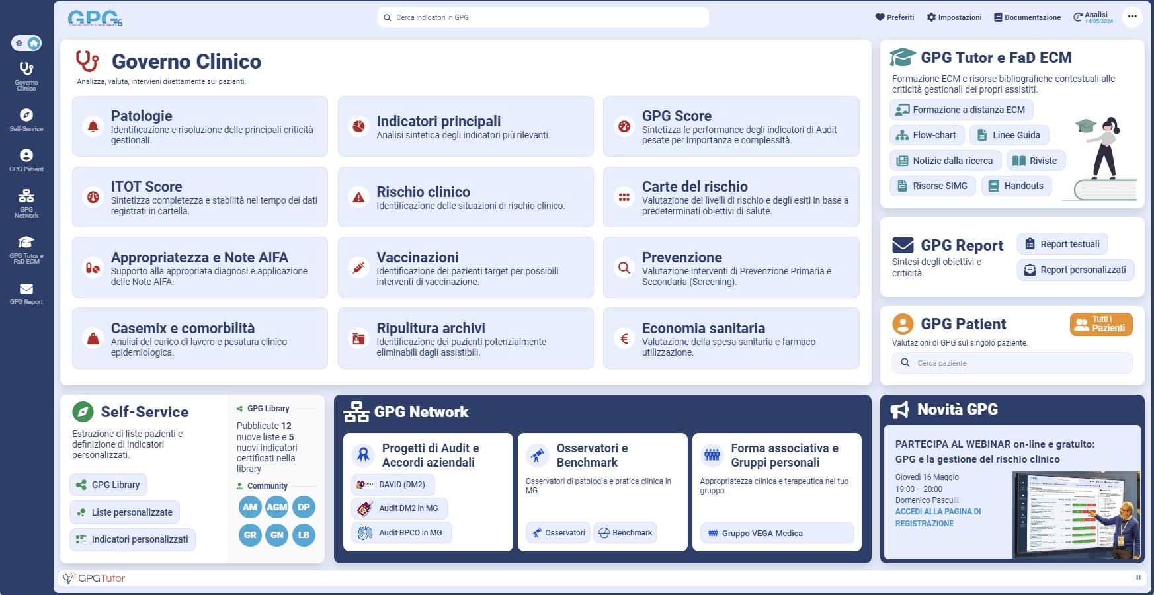Pause the GPGTutor bar with pause icon
Screen dimensions: 1154x595
pos(1138,578)
